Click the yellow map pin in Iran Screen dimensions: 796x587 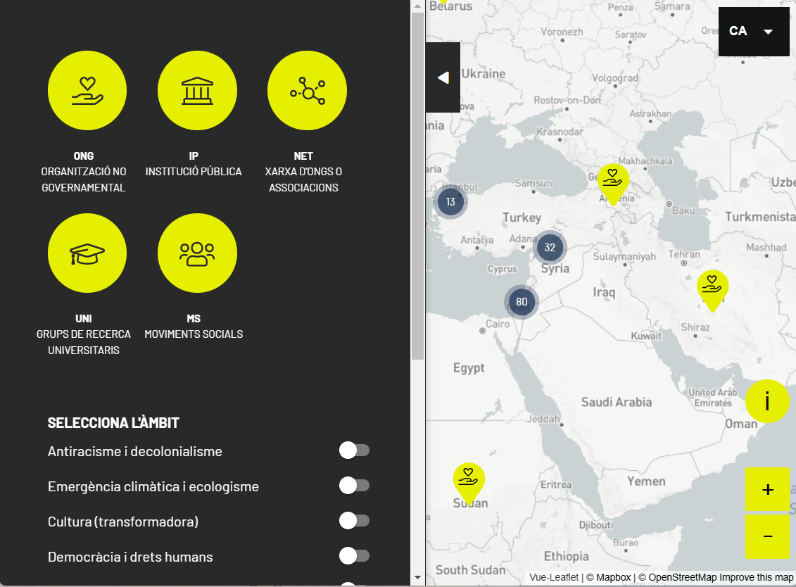712,287
